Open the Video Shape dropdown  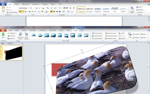(x=97, y=33)
